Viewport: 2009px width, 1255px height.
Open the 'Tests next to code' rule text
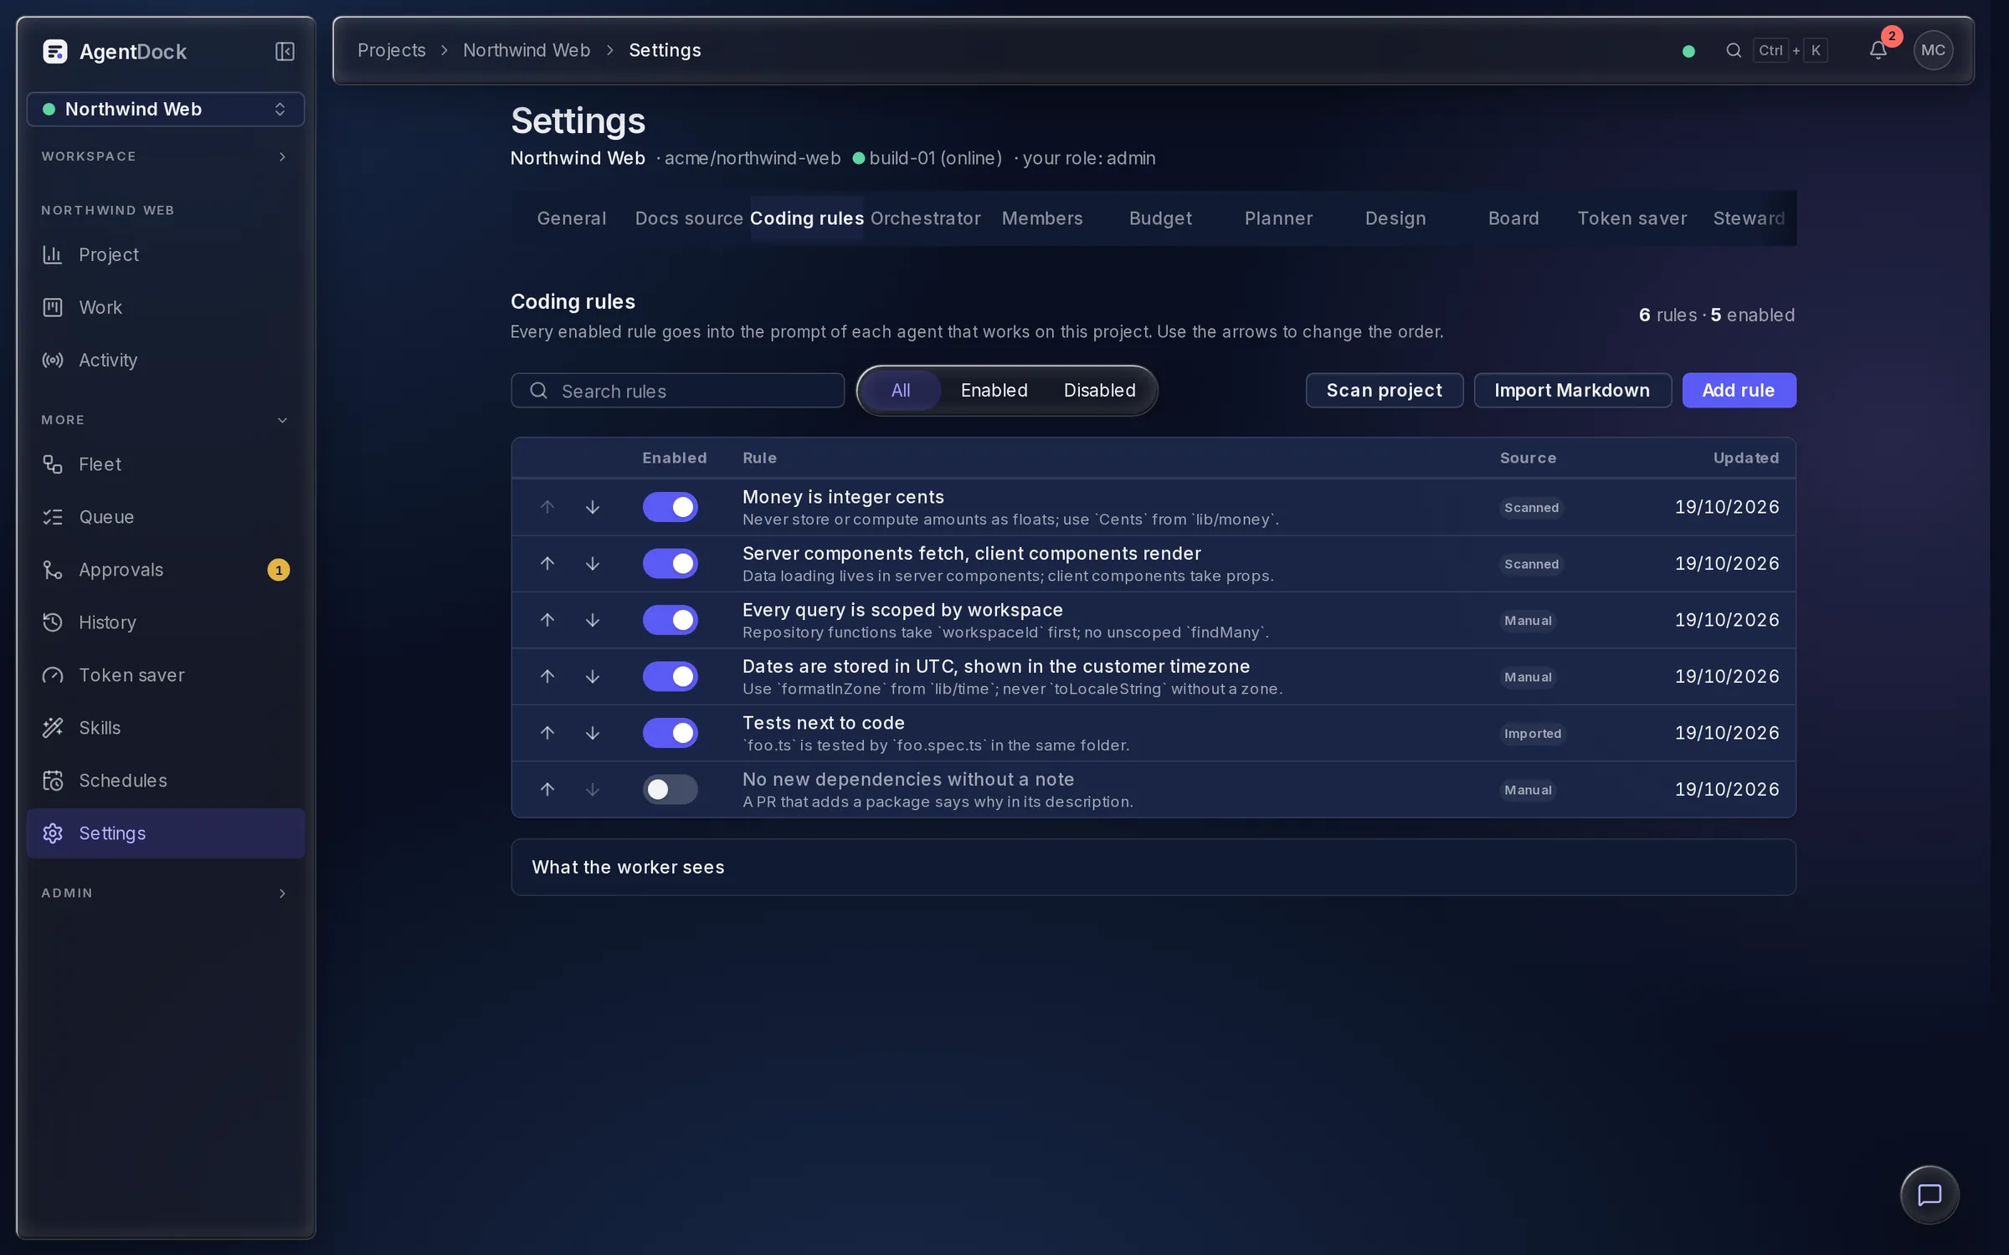pyautogui.click(x=824, y=723)
